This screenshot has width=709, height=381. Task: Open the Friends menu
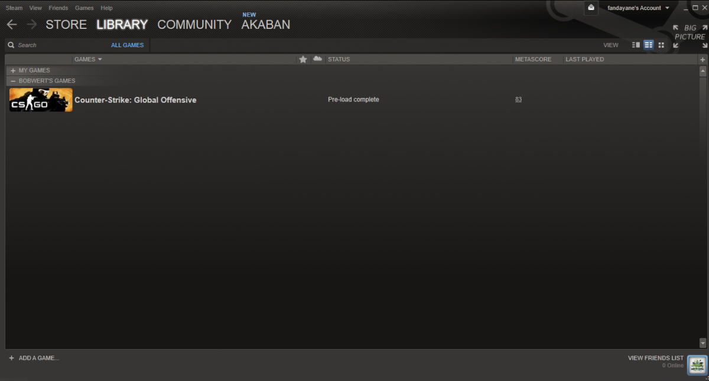58,8
